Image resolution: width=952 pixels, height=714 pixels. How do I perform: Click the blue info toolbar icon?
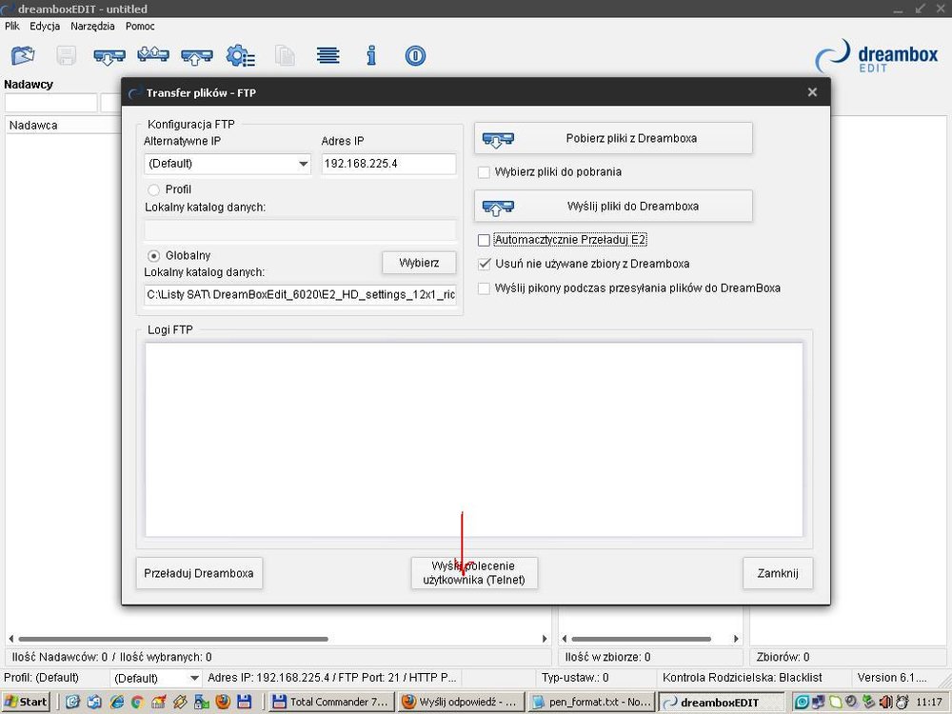[x=371, y=55]
